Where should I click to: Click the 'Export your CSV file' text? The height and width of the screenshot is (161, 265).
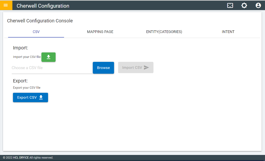(27, 88)
